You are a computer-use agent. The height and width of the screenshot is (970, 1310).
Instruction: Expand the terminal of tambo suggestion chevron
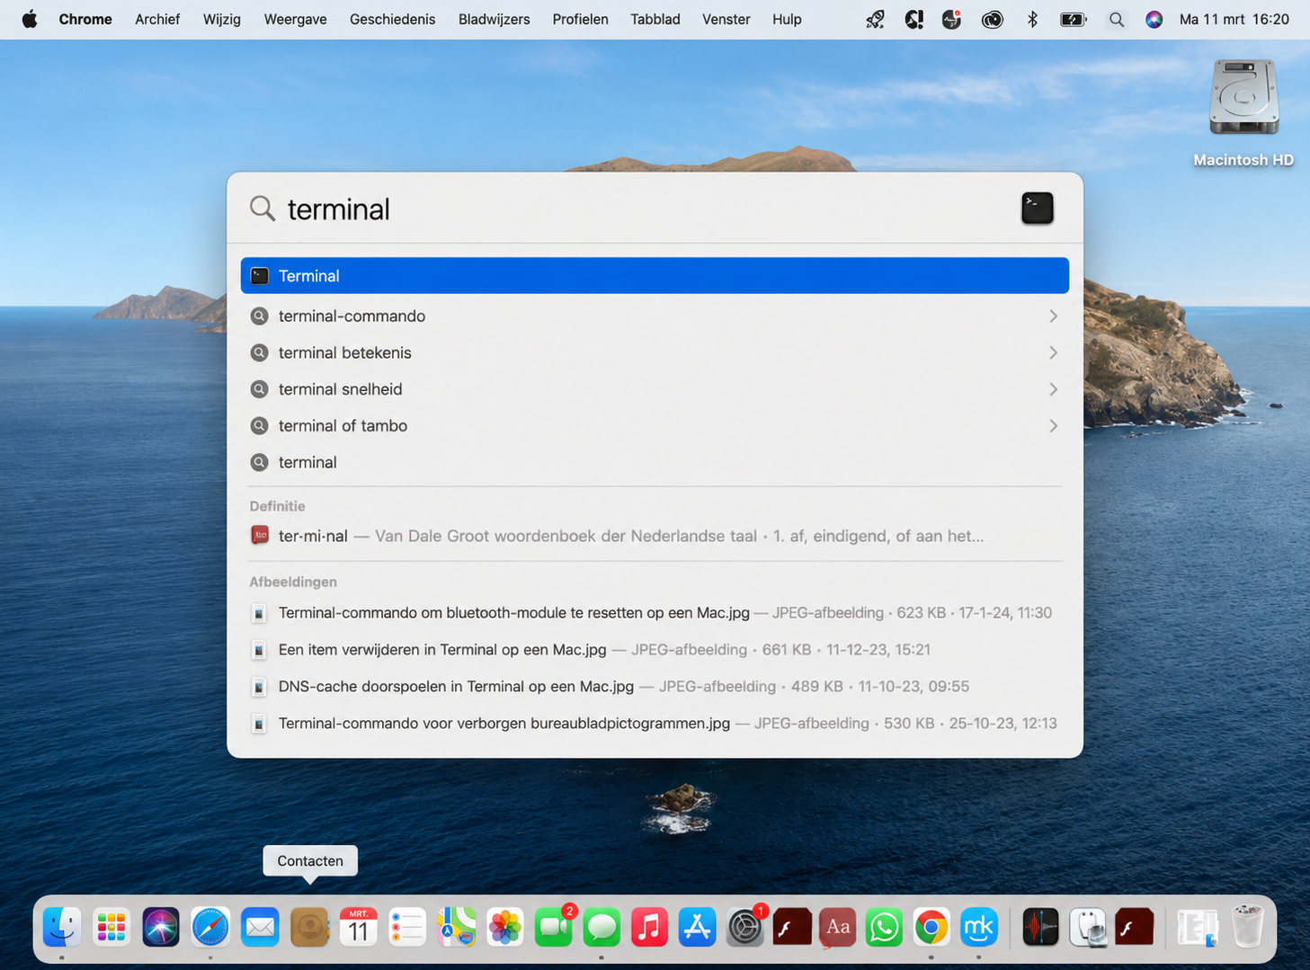pyautogui.click(x=1053, y=425)
